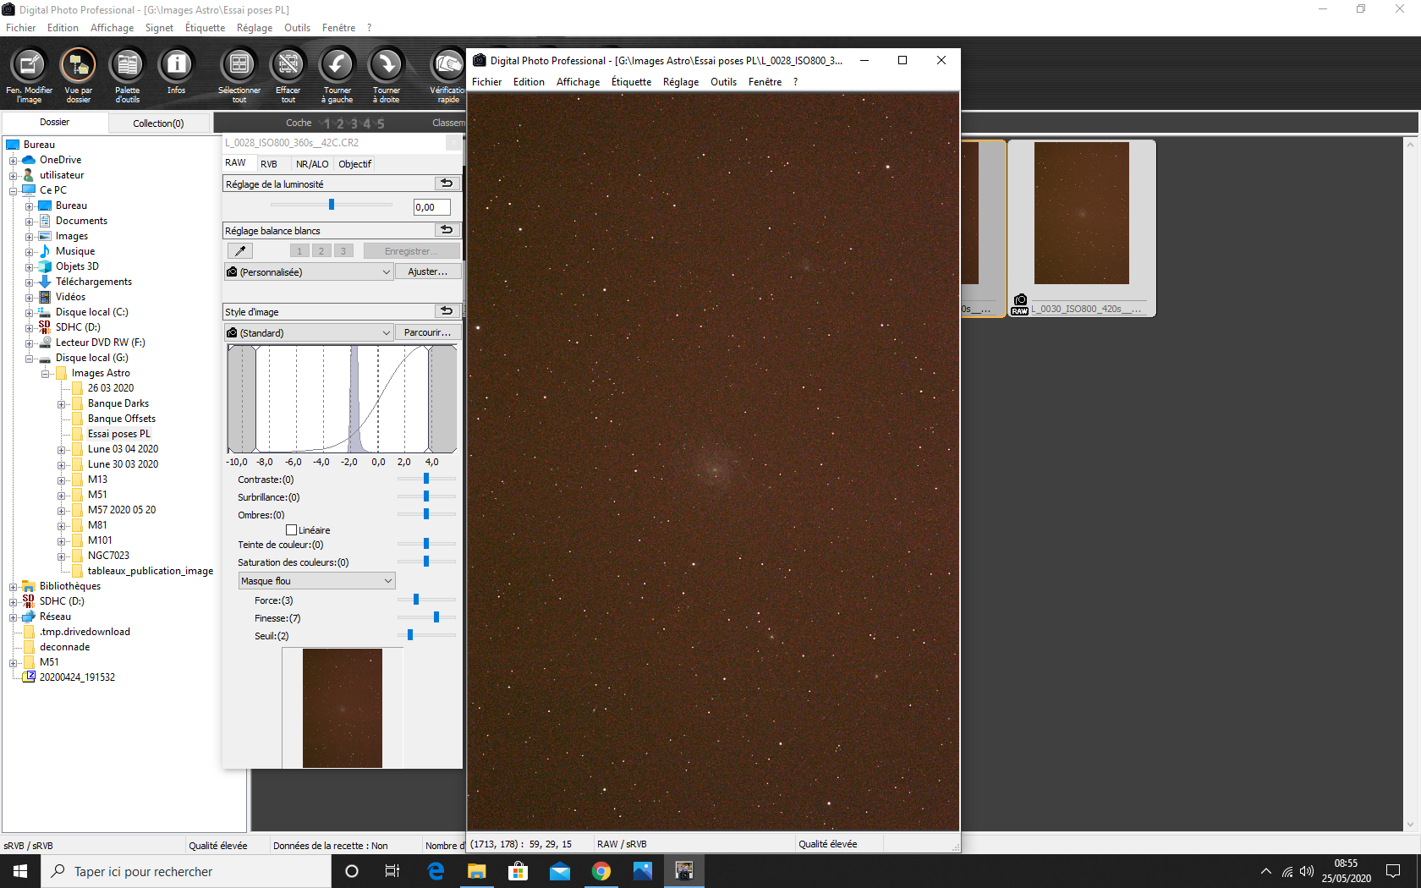1421x888 pixels.
Task: Expand the OneDrive tree node
Action: pyautogui.click(x=14, y=161)
